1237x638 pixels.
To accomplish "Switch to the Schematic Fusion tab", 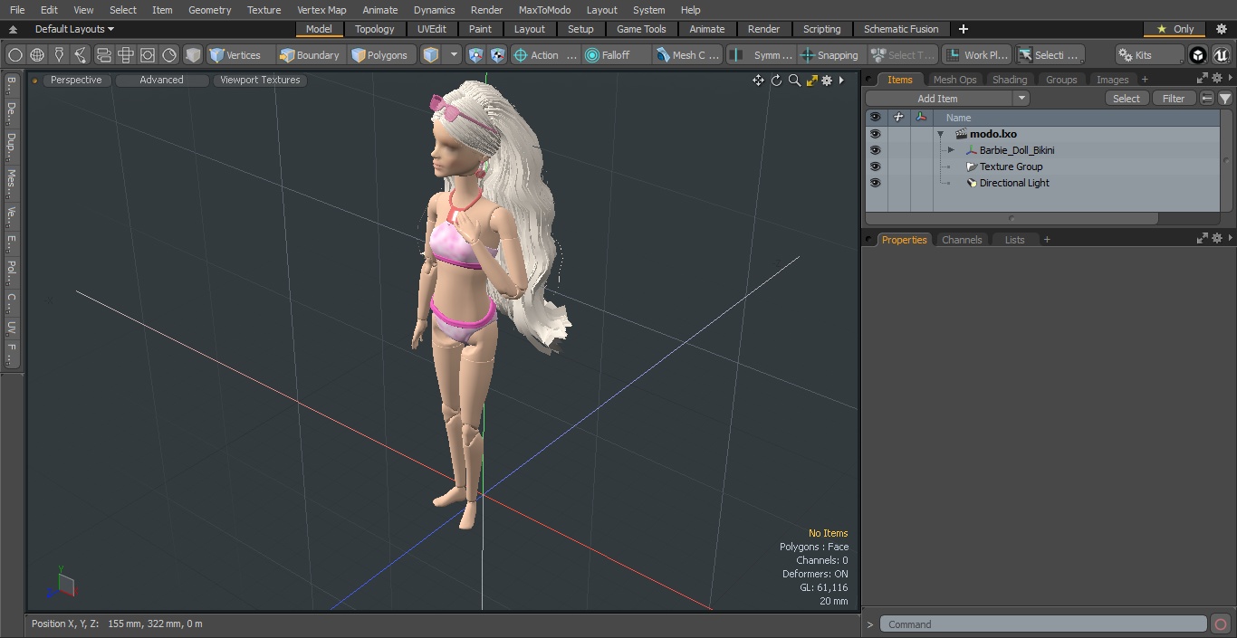I will click(x=901, y=29).
